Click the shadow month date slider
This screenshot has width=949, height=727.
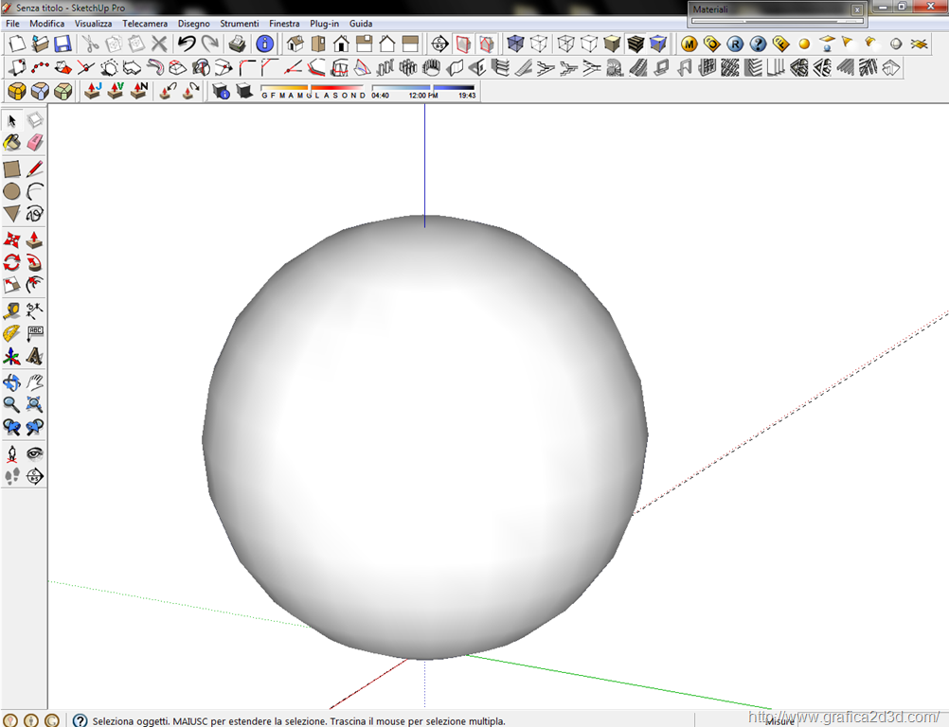point(313,88)
